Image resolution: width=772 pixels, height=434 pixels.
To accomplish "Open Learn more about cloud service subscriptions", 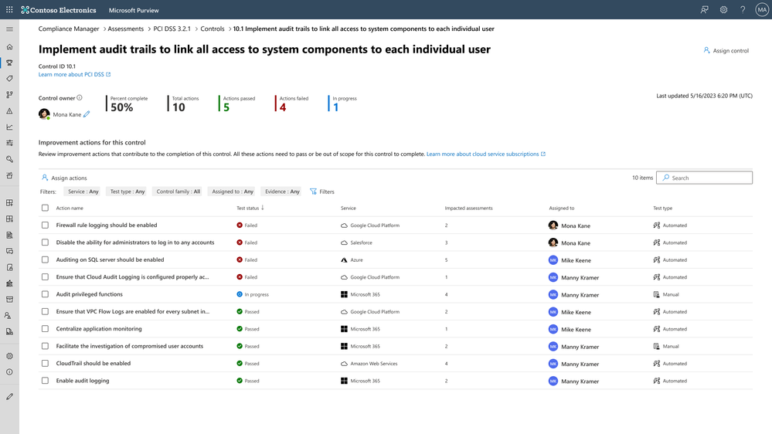I will click(x=485, y=154).
